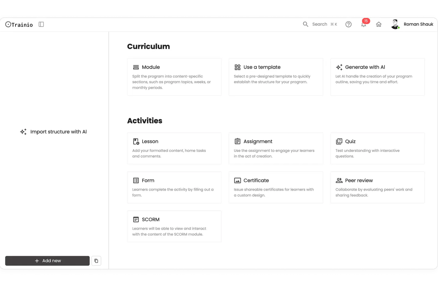The image size is (438, 292).
Task: Go home via the house icon
Action: pos(379,24)
